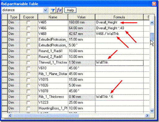Click the Type column header
This screenshot has height=122, width=159.
[14, 17]
